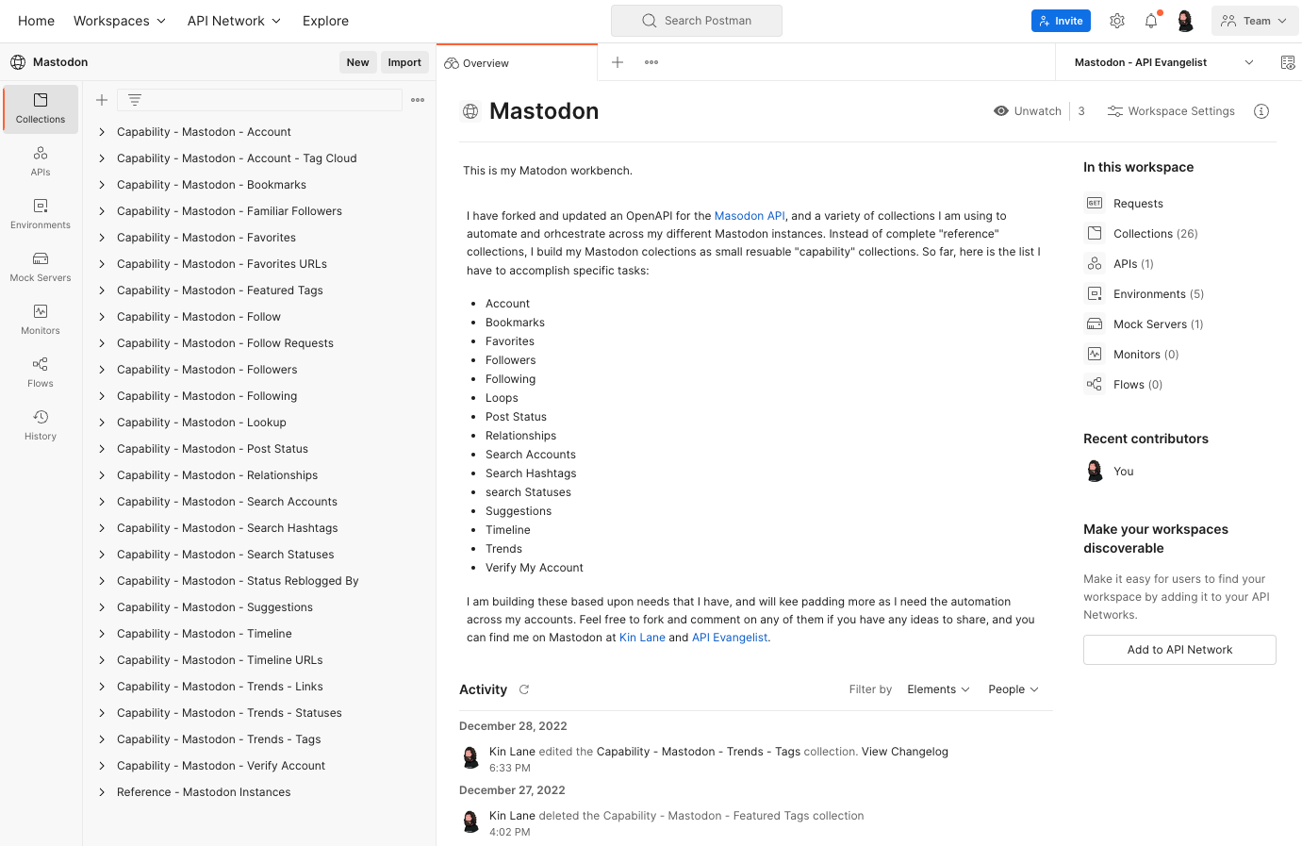Click the Requests icon in workspace summary
1302x846 pixels.
pos(1095,203)
